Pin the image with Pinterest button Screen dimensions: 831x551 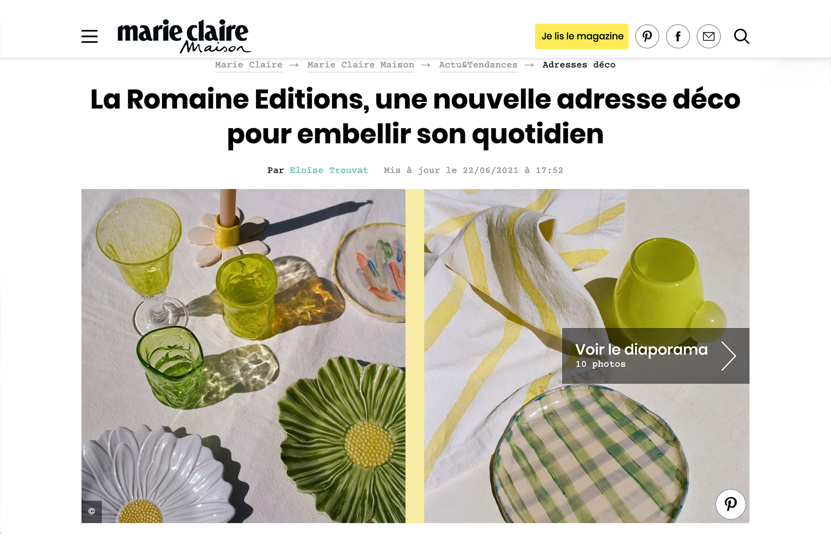coord(730,504)
